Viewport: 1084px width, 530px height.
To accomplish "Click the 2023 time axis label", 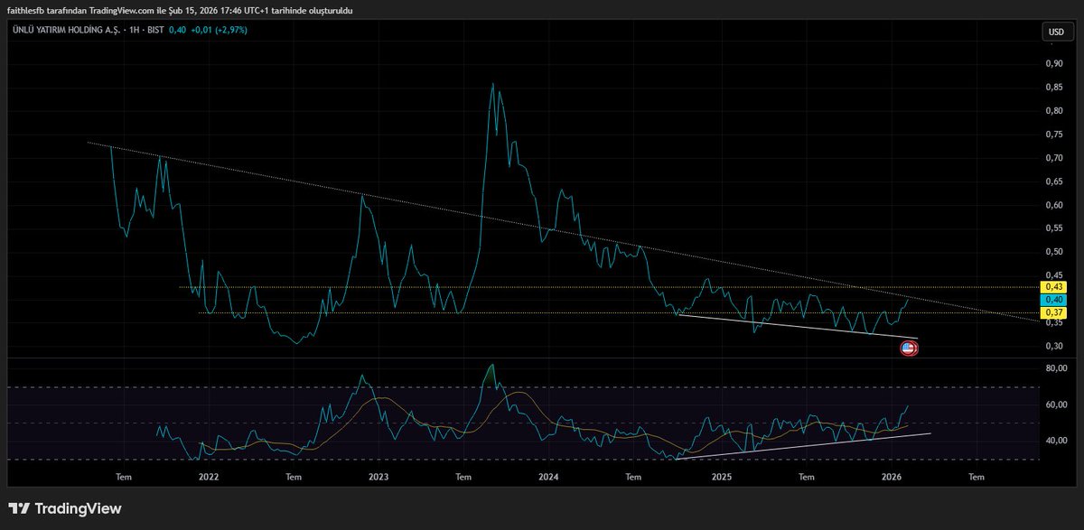I will coord(378,476).
